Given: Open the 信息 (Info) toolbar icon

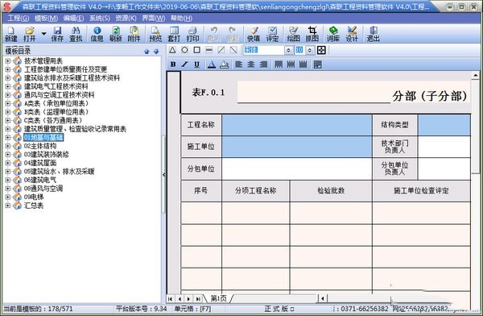Looking at the screenshot, I should [97, 34].
